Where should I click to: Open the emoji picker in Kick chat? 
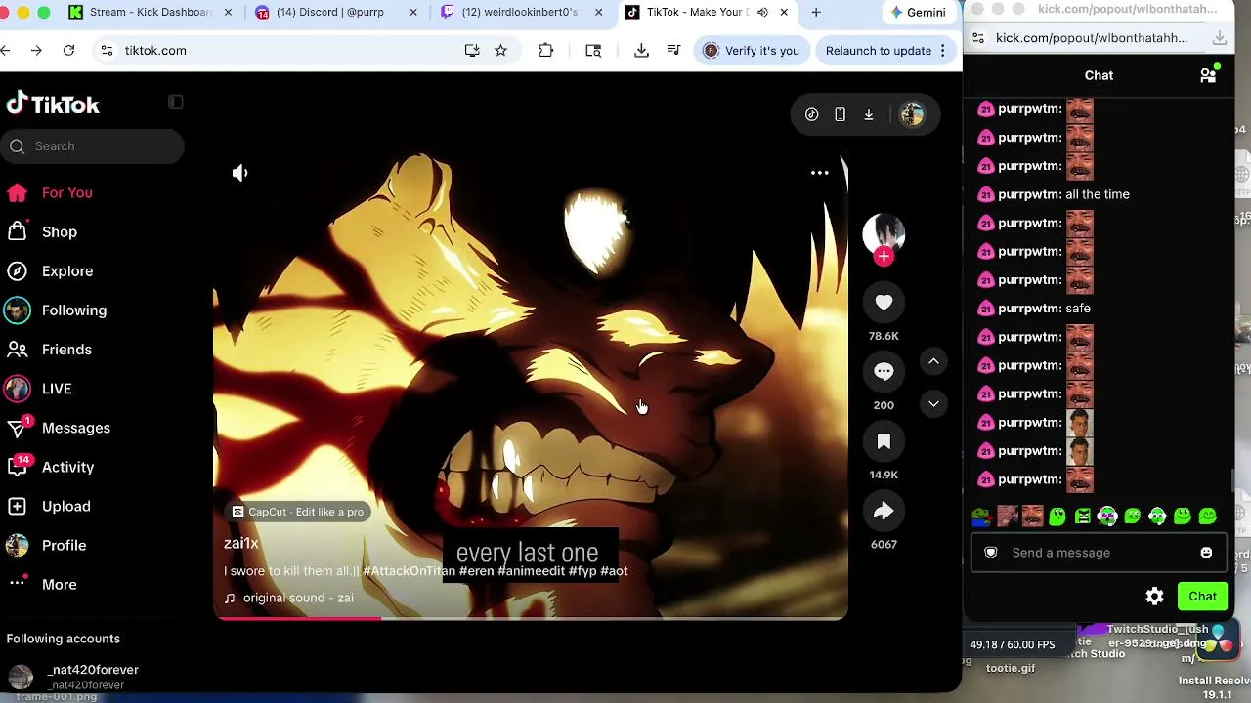pyautogui.click(x=1206, y=553)
